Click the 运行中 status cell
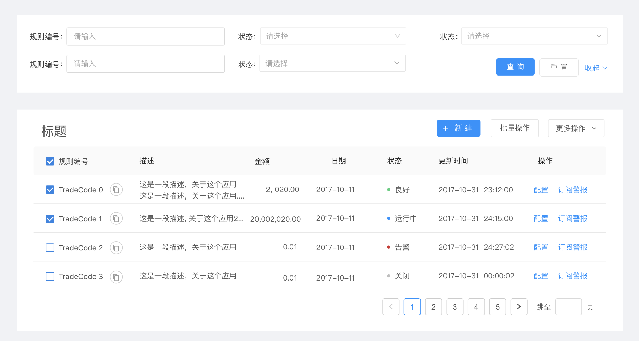The width and height of the screenshot is (639, 341). (402, 218)
